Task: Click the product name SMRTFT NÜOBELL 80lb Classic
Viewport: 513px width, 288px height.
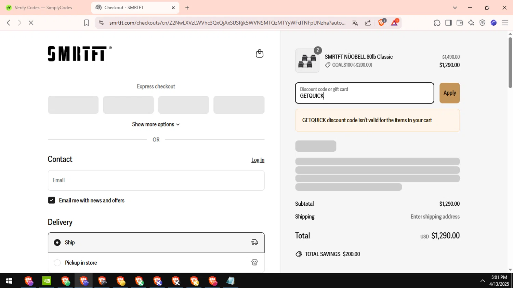Action: (x=359, y=57)
